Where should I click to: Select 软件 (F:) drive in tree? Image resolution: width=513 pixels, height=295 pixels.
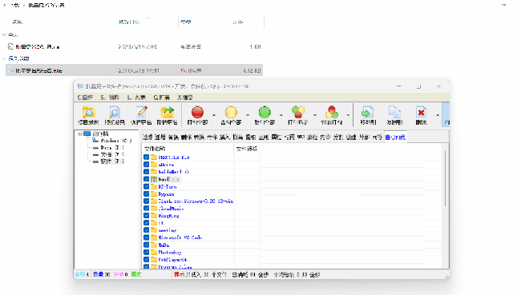[x=112, y=161]
